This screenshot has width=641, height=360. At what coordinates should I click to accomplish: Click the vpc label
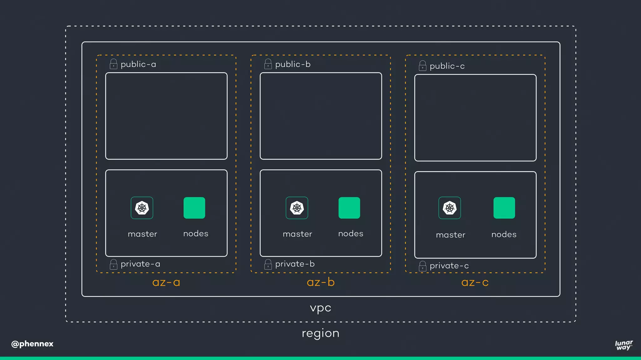pyautogui.click(x=320, y=308)
